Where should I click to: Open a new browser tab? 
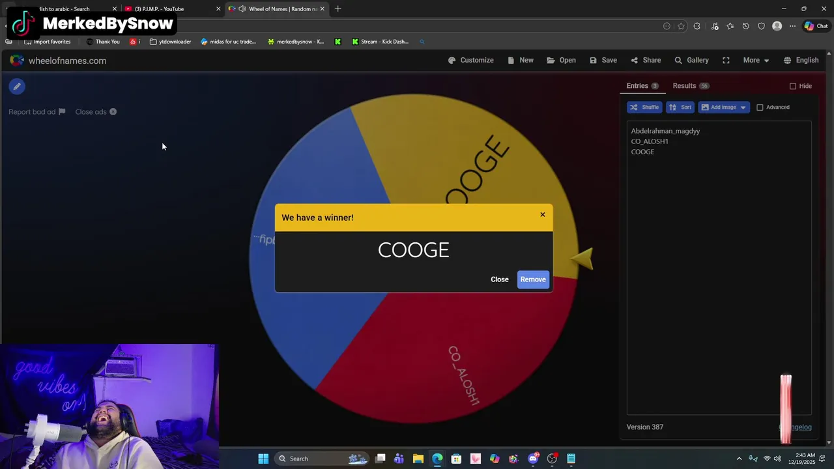pos(338,9)
